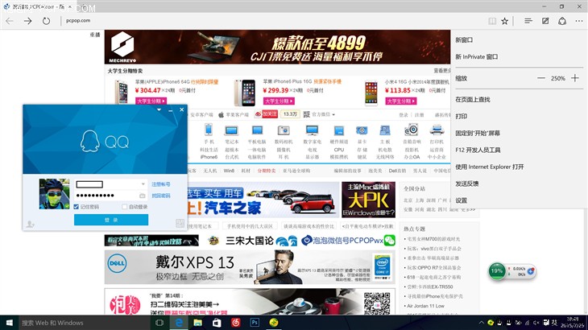
Task: Click 搜索 Web 和 Windows search box
Action: tap(85, 323)
